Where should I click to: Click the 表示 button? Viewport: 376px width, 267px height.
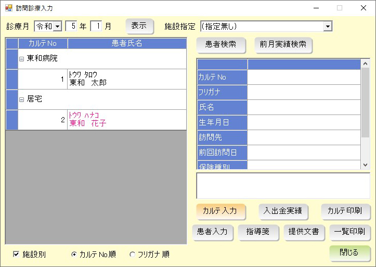click(139, 26)
